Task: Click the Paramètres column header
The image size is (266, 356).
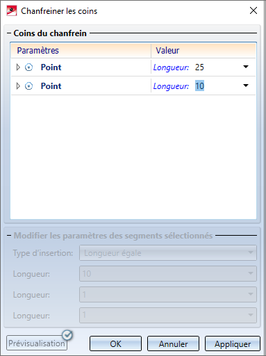Action: [x=81, y=51]
